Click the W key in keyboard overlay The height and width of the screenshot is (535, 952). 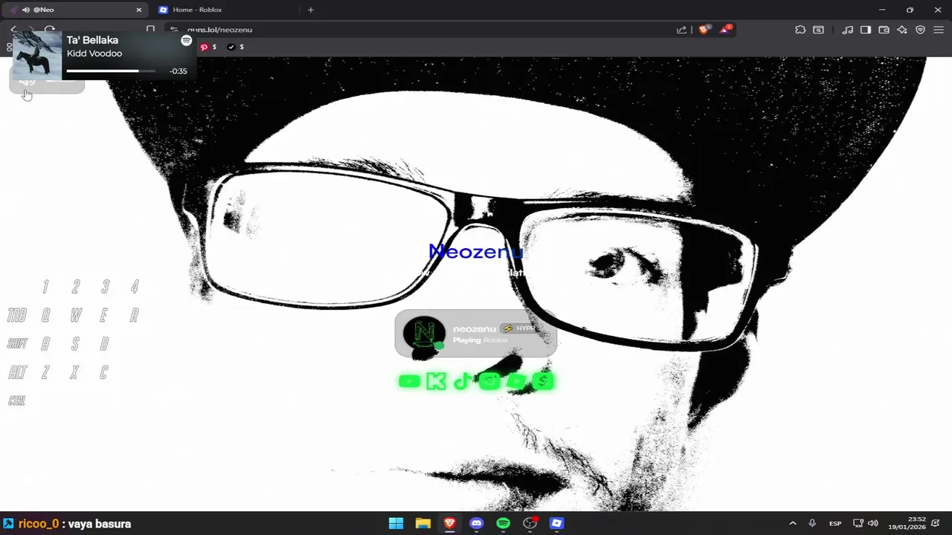pos(76,316)
